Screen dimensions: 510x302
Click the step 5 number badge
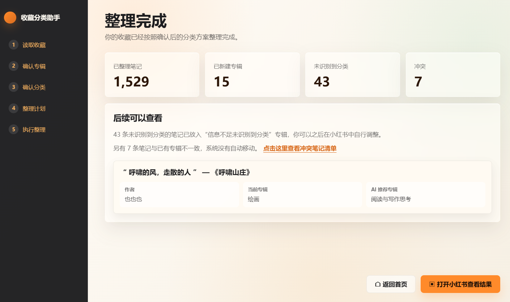click(13, 129)
